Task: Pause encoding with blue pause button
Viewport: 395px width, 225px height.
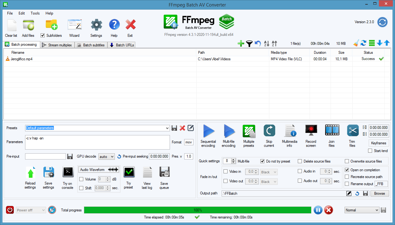Action: click(x=318, y=210)
